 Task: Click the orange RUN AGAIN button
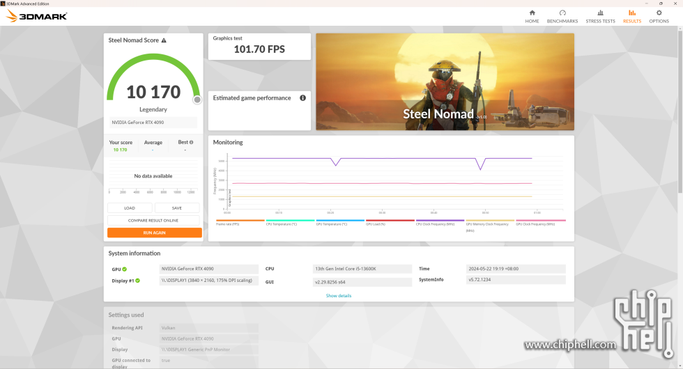pos(155,233)
